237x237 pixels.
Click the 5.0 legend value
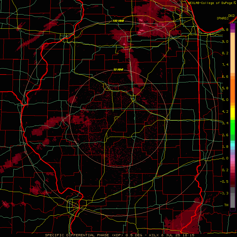coord(225,100)
